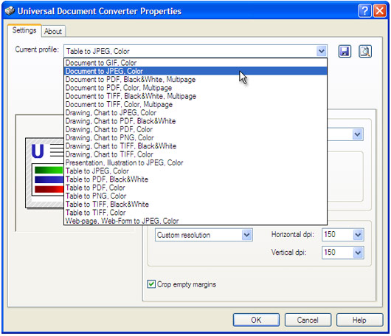Choose Drawing, Chart to TIFF, Black&White
This screenshot has height=336, width=391.
(195, 146)
